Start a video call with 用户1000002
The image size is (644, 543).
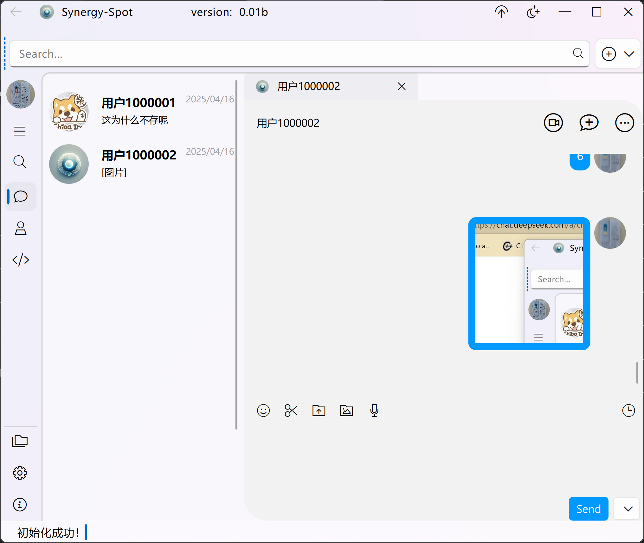click(553, 122)
